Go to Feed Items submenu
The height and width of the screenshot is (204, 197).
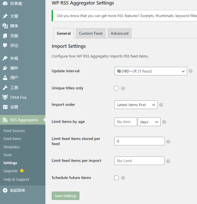[x=12, y=139]
